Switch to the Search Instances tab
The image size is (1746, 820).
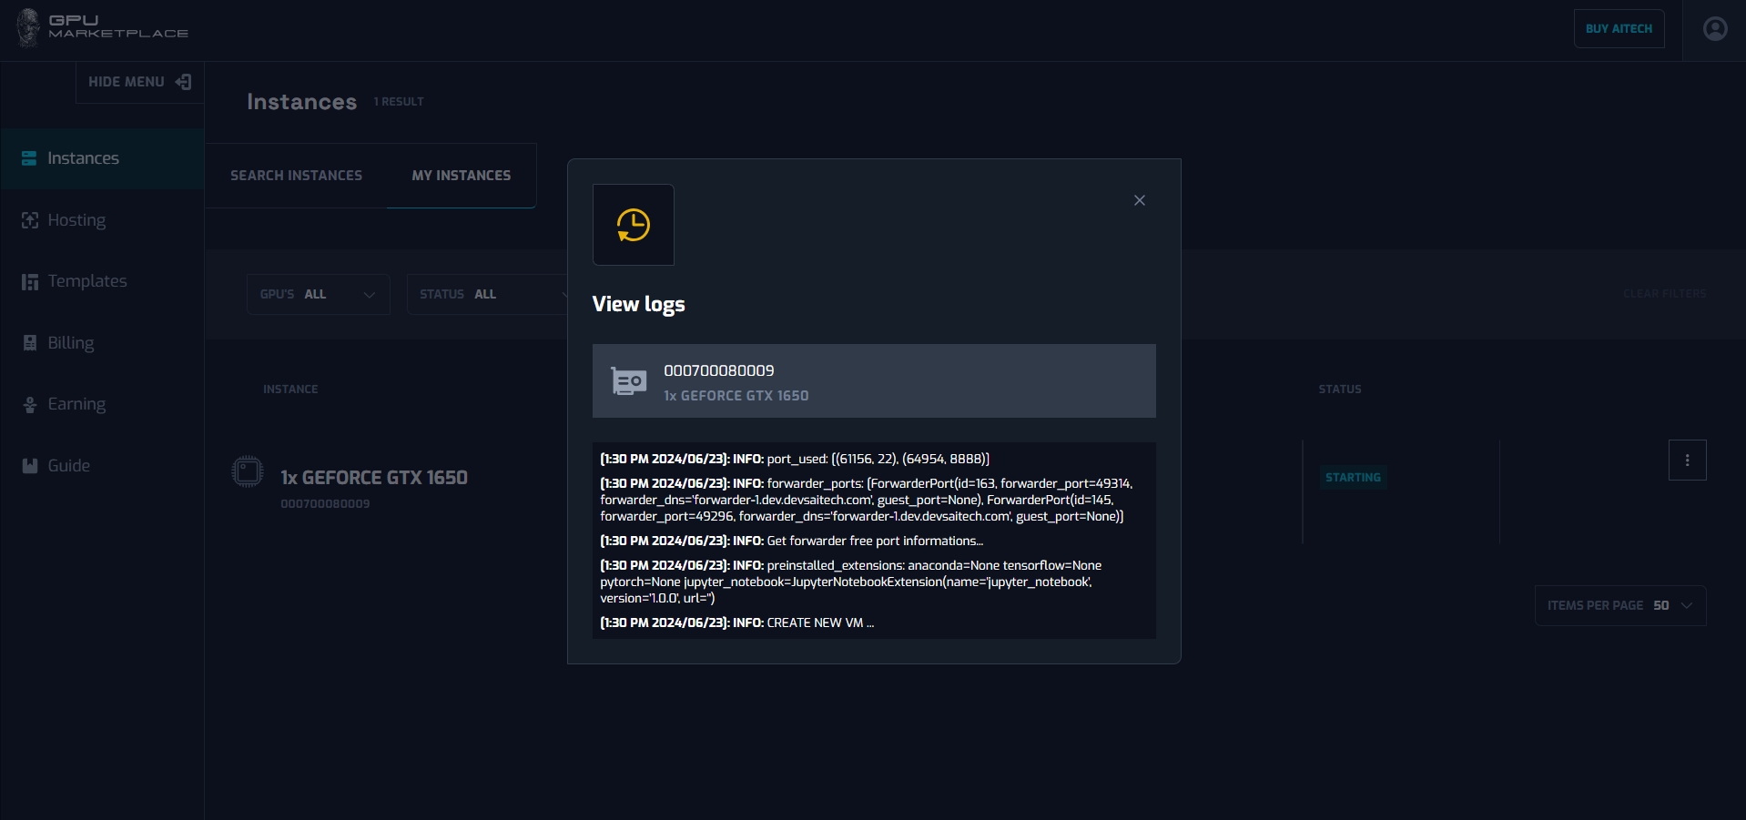point(296,176)
